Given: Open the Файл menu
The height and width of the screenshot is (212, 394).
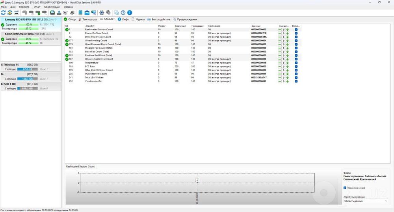Looking at the screenshot, I should point(4,7).
